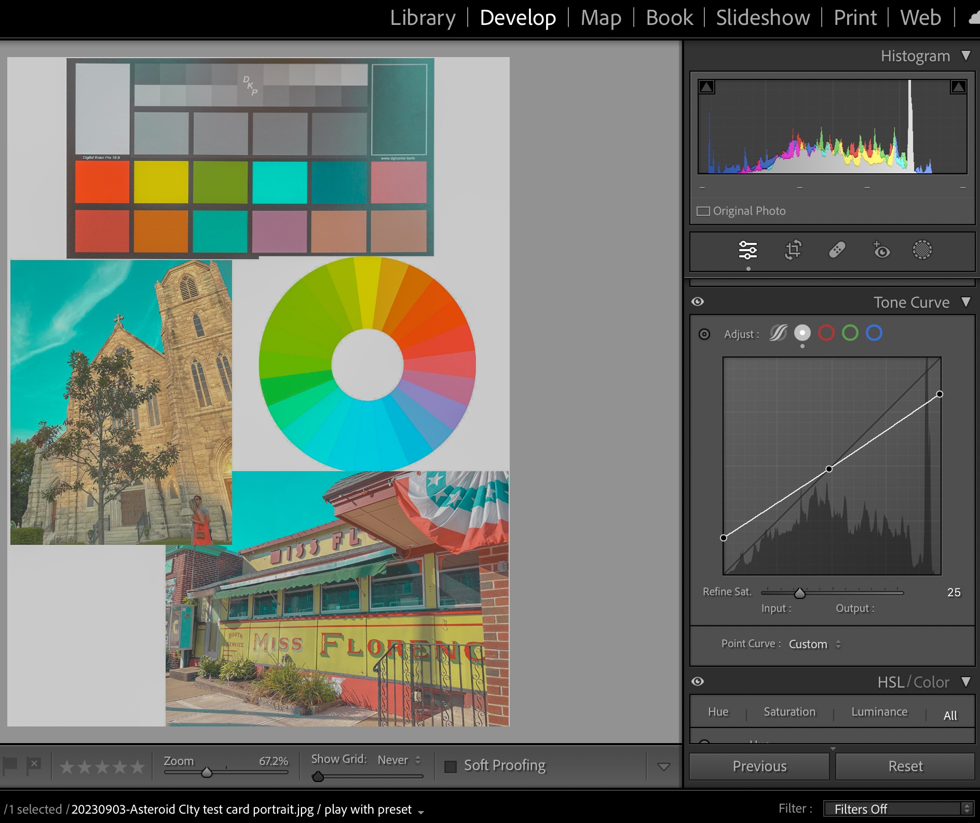Switch to the Develop module

tap(518, 18)
